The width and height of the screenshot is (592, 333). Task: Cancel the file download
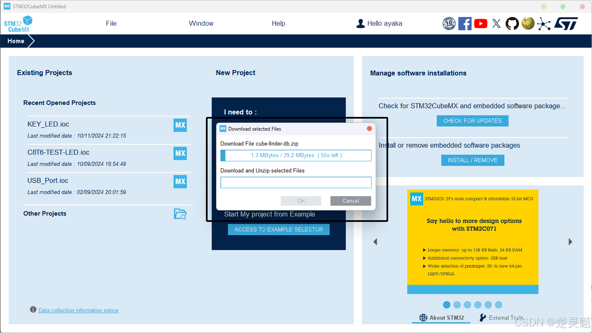pos(351,201)
